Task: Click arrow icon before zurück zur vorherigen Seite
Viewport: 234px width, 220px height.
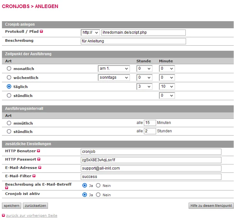Action: [x=4, y=216]
